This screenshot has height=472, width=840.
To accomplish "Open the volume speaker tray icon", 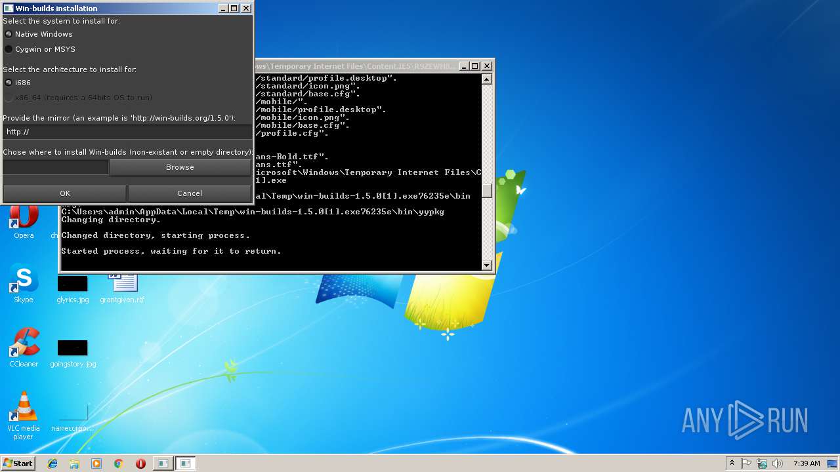I will 778,463.
